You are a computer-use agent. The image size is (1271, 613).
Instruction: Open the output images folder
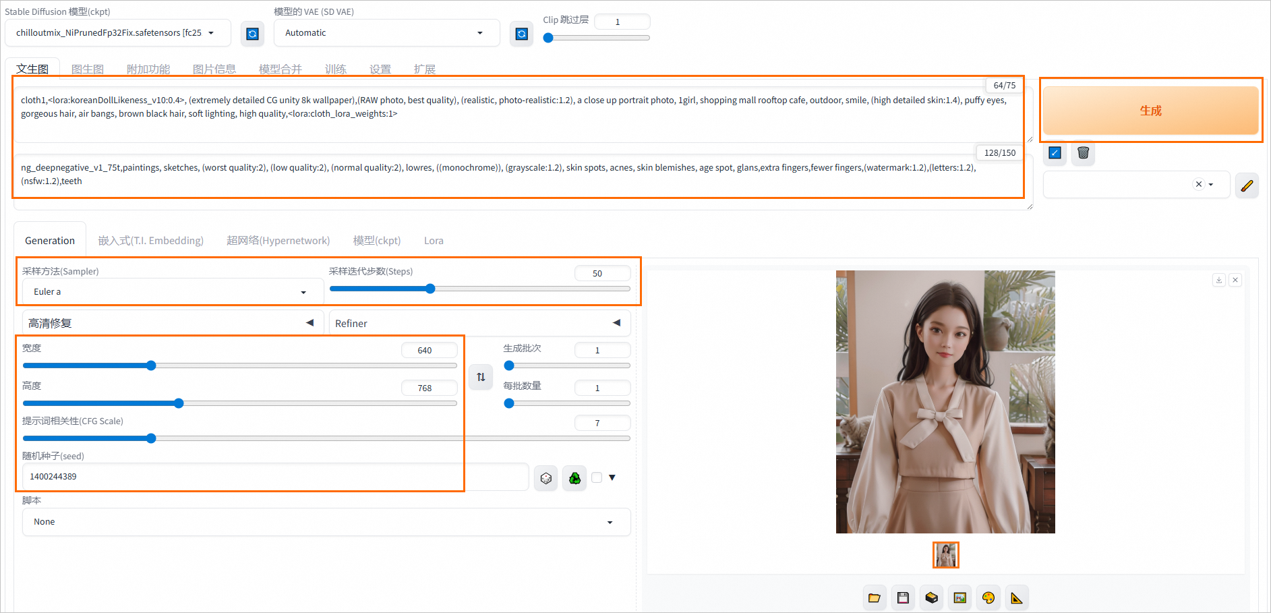pos(875,597)
